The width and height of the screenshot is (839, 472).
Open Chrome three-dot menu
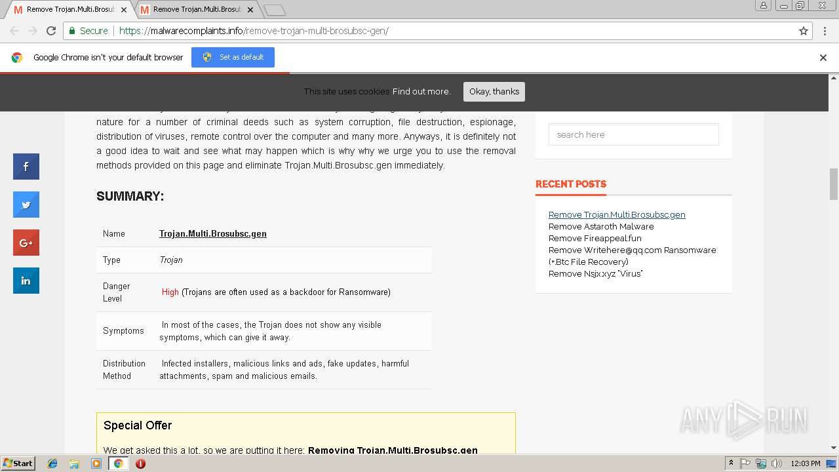click(825, 31)
